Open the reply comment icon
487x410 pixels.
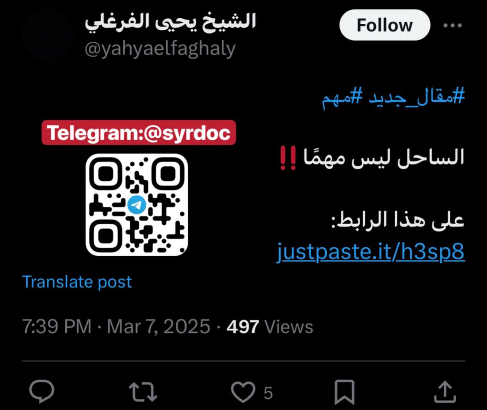42,391
